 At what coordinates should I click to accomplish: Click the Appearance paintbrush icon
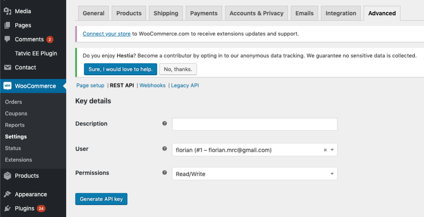7,194
